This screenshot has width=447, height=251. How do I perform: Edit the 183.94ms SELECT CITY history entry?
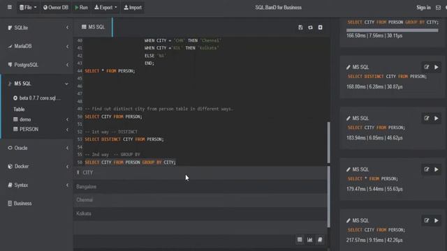[427, 118]
